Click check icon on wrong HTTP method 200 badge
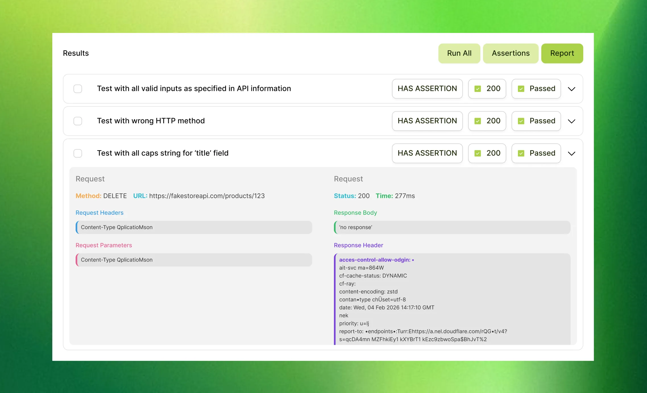 [478, 121]
